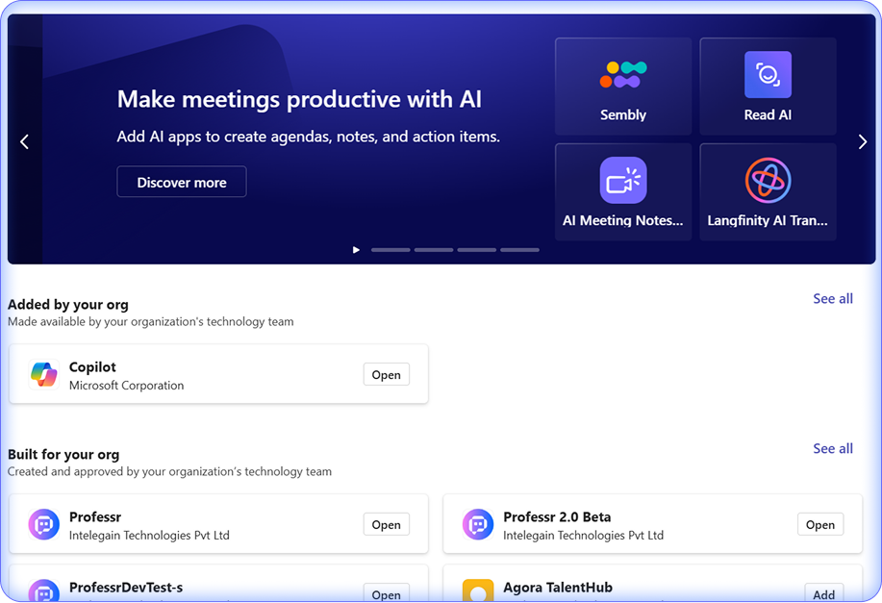Screen dimensions: 882x603
Task: Select the Langfinity AI Translator tile
Action: coord(768,191)
